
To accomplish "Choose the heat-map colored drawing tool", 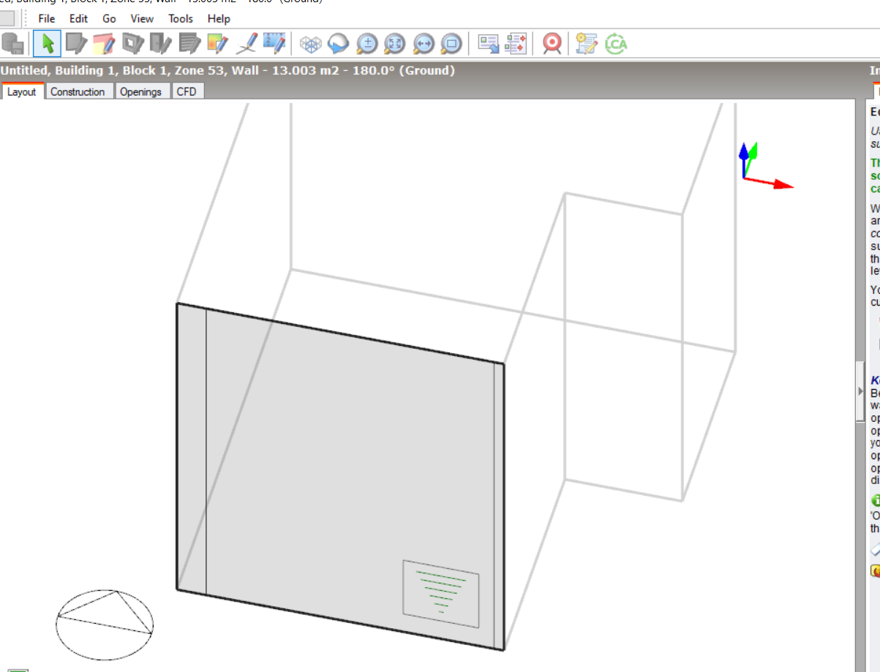I will [217, 44].
